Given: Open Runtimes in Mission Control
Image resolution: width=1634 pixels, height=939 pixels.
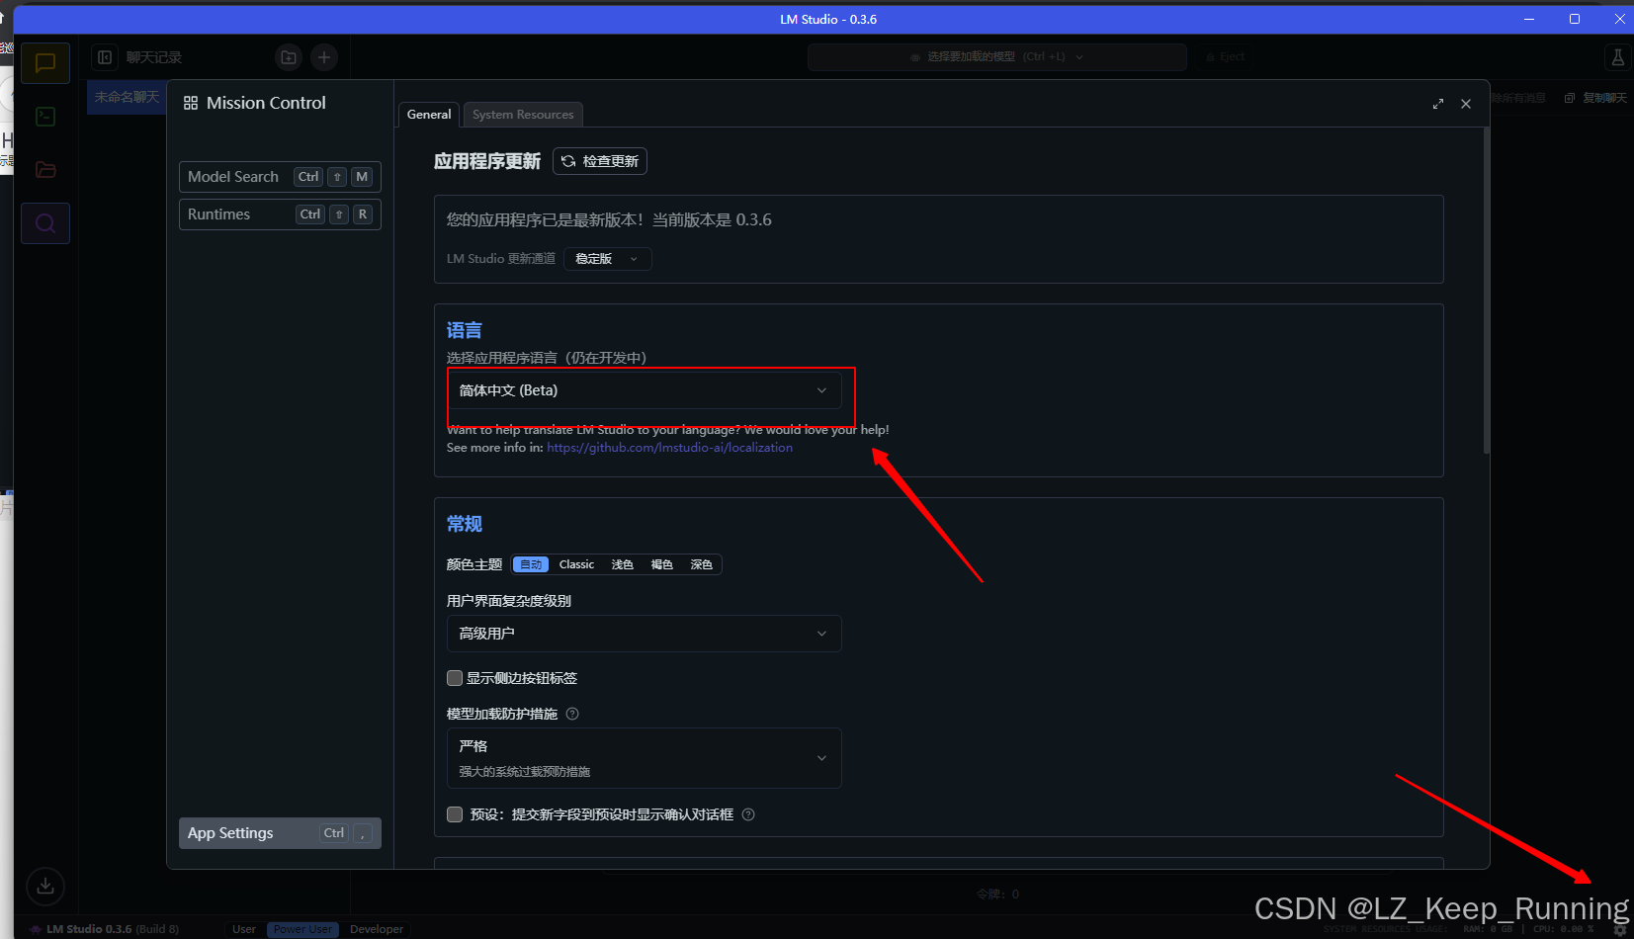Looking at the screenshot, I should click(x=280, y=214).
